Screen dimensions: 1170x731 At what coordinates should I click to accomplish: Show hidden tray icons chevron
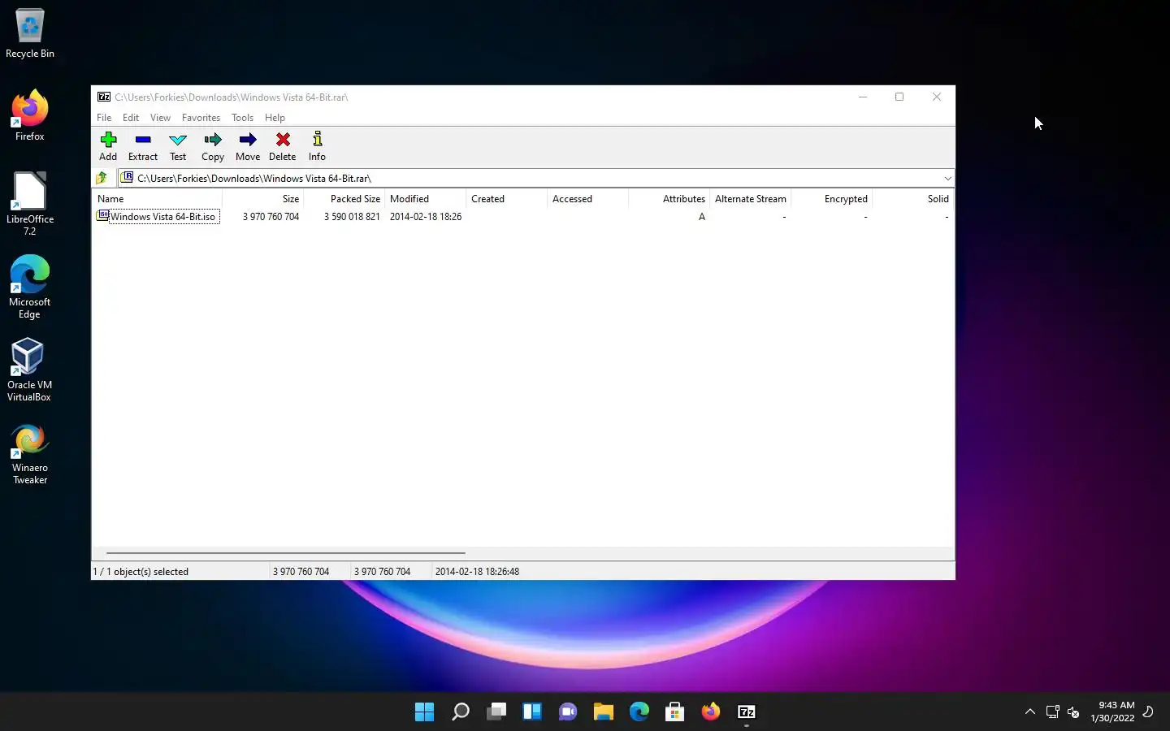click(1030, 712)
